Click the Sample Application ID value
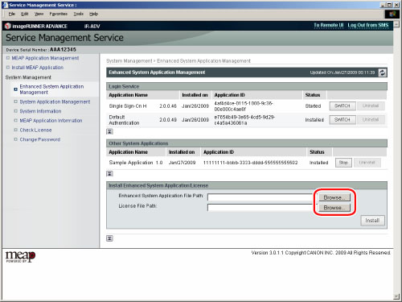 pos(250,163)
